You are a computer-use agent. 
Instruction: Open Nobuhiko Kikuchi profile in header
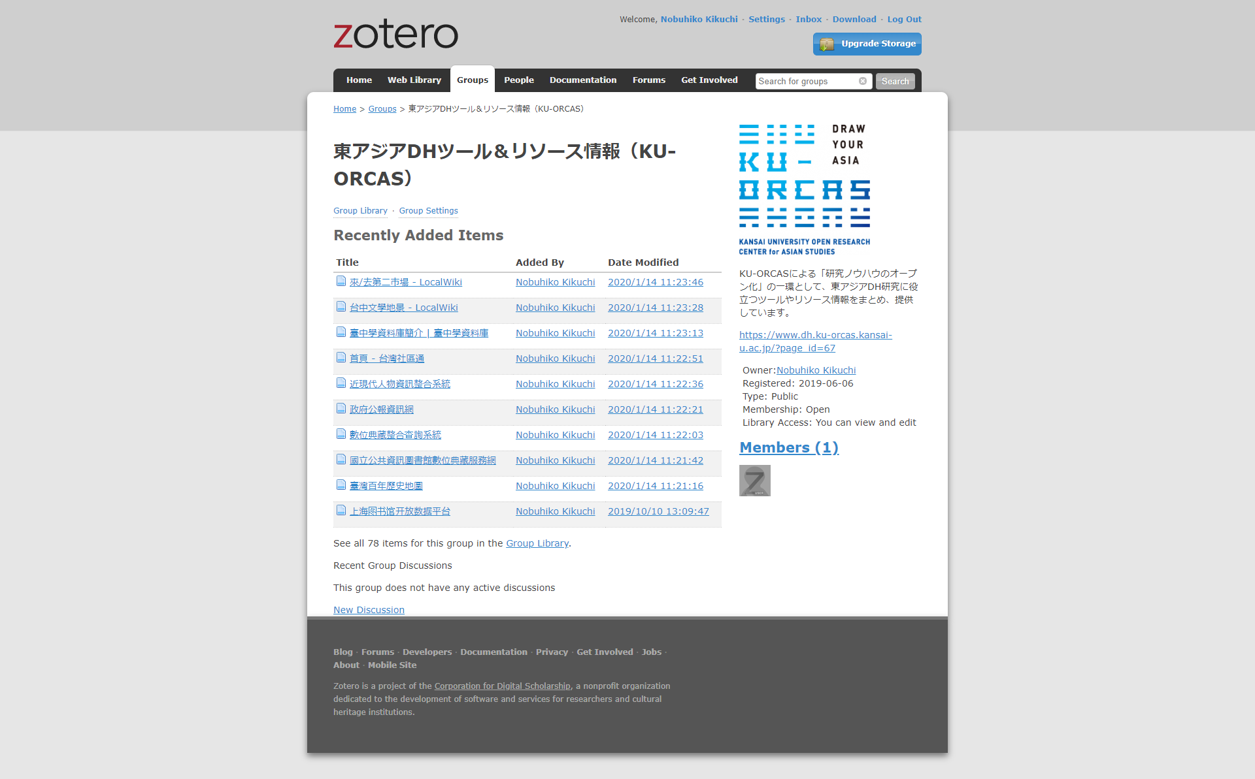[x=699, y=19]
